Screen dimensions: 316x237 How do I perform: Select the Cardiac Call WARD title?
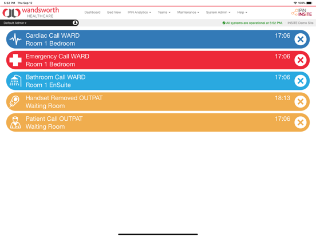pyautogui.click(x=53, y=35)
